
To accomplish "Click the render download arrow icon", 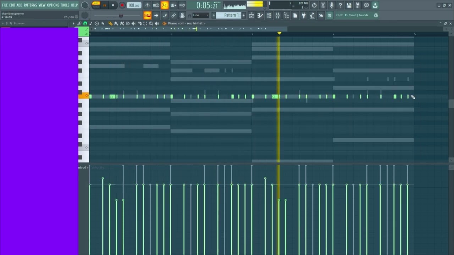I will coord(375,5).
